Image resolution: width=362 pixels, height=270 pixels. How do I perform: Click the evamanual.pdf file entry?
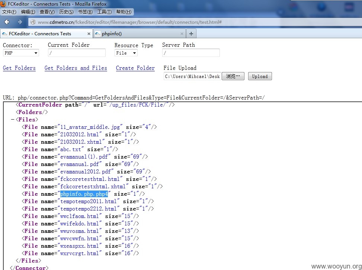[x=80, y=164]
